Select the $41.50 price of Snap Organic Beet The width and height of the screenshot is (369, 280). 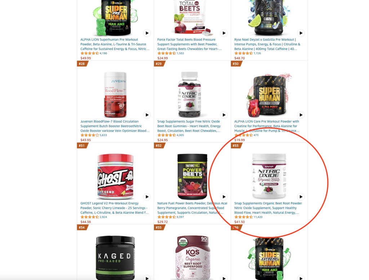(240, 222)
